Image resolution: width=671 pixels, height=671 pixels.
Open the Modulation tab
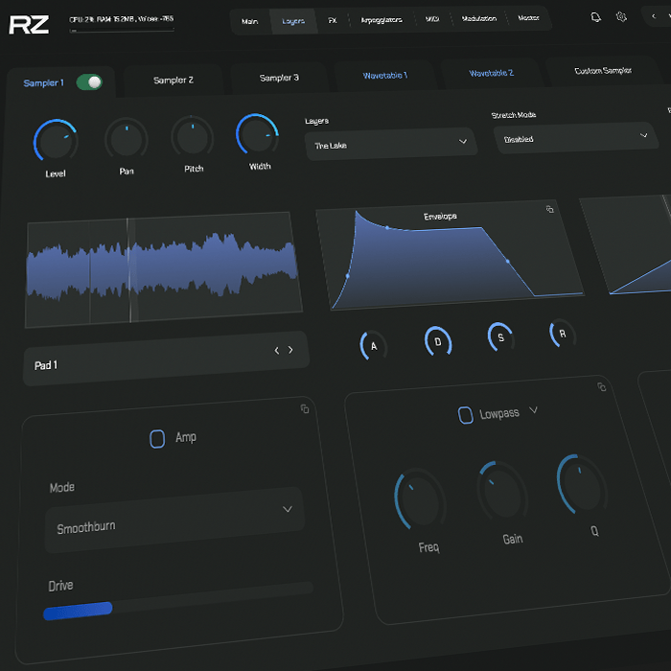[479, 19]
